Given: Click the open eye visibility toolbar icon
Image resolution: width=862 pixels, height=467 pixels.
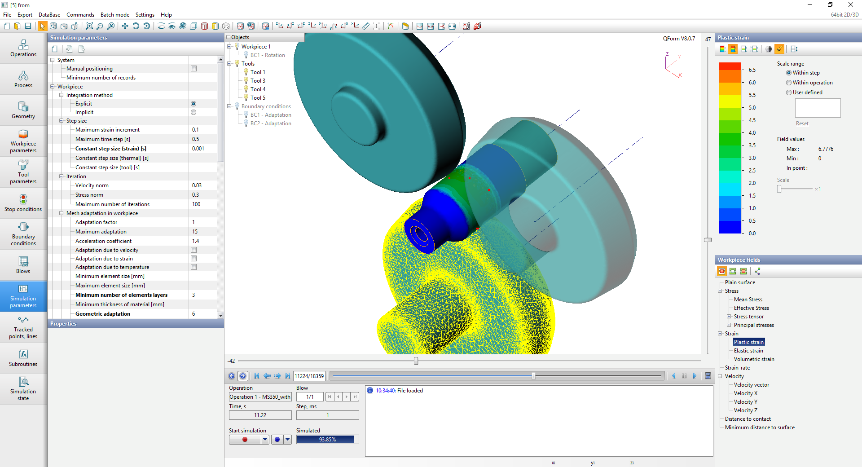Looking at the screenshot, I should (172, 26).
